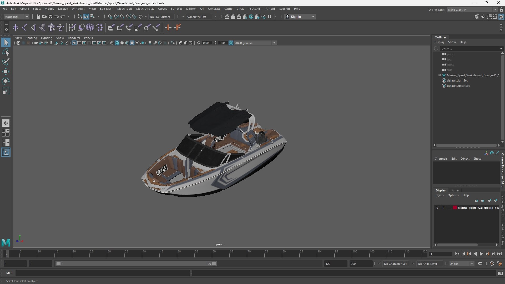Open the Workspace Maya Classic dropdown
Image resolution: width=505 pixels, height=284 pixels.
472,9
